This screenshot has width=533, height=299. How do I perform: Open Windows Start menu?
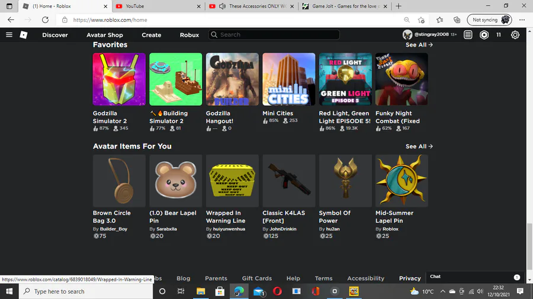tap(9, 291)
